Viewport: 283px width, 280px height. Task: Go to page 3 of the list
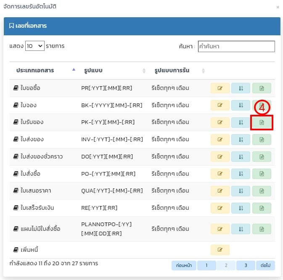[246, 265]
